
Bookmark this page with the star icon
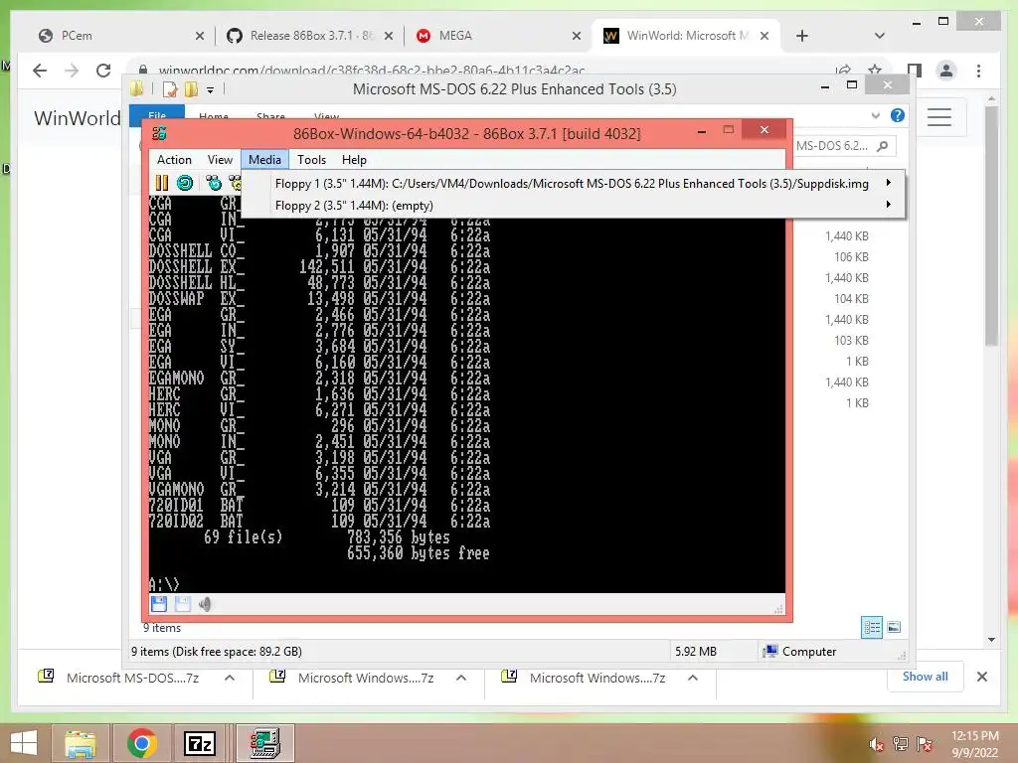click(x=875, y=70)
